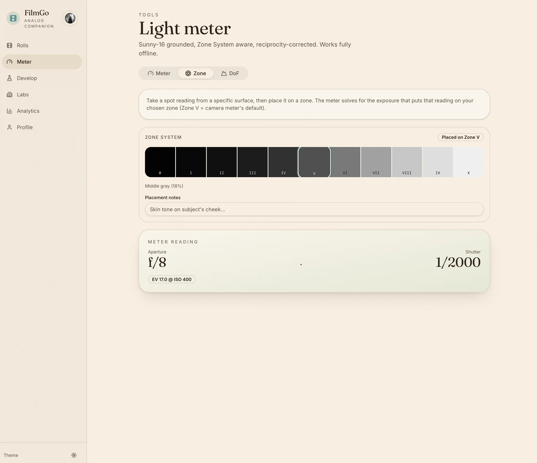Click the mountain icon on DoF tab

tap(224, 73)
